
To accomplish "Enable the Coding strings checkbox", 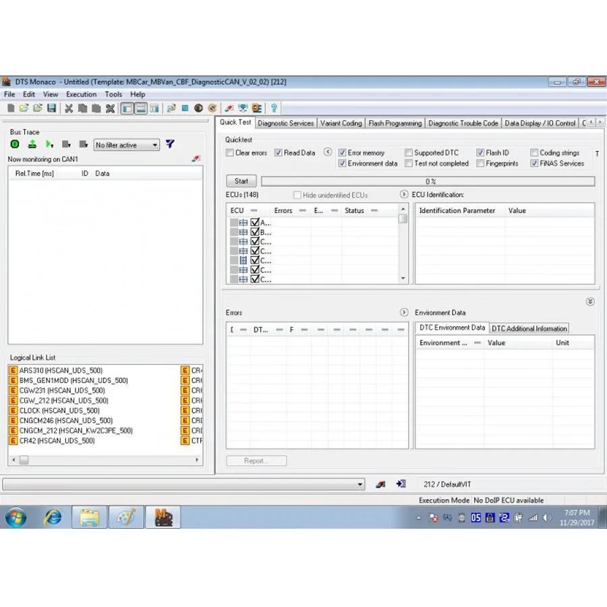I will coord(534,153).
